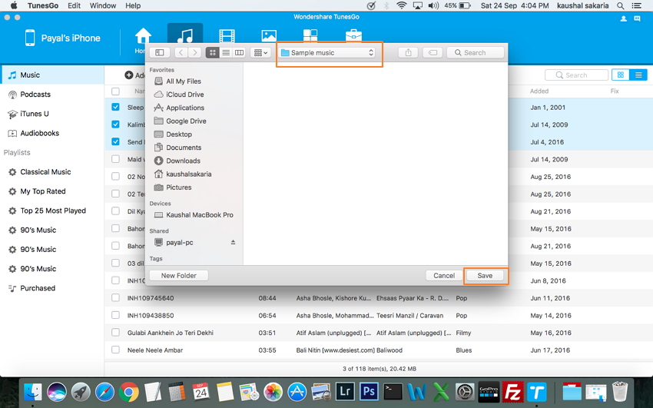
Task: Switch TunesGo to grid view
Action: pyautogui.click(x=621, y=75)
